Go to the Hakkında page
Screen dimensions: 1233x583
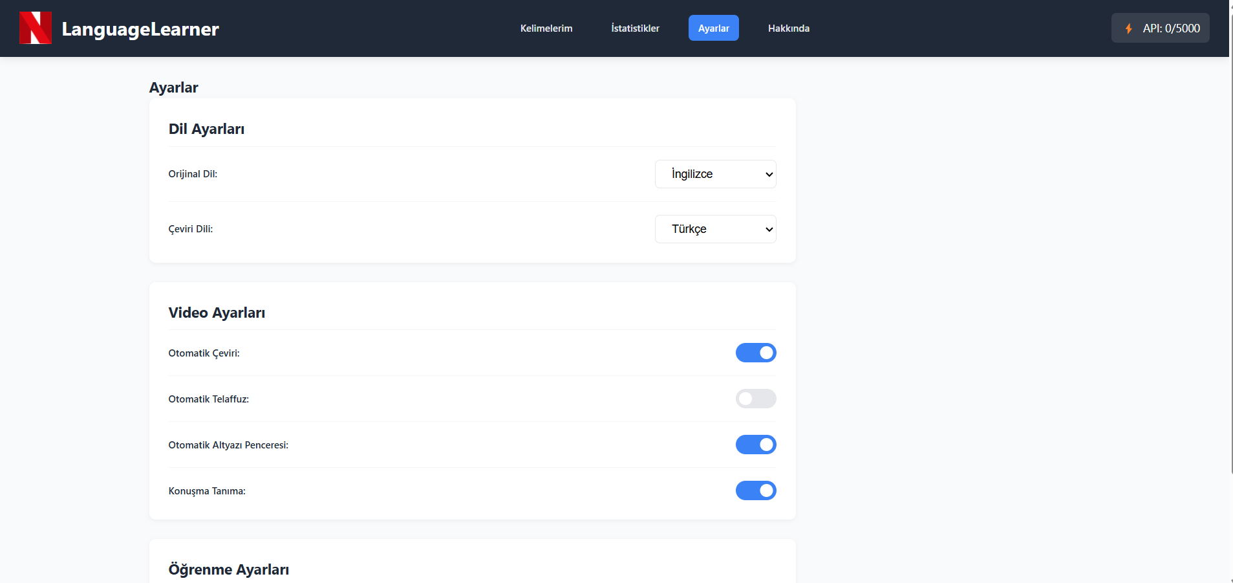(788, 28)
